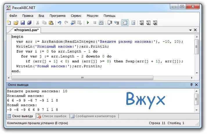Open the Помощь menu

[109, 16]
